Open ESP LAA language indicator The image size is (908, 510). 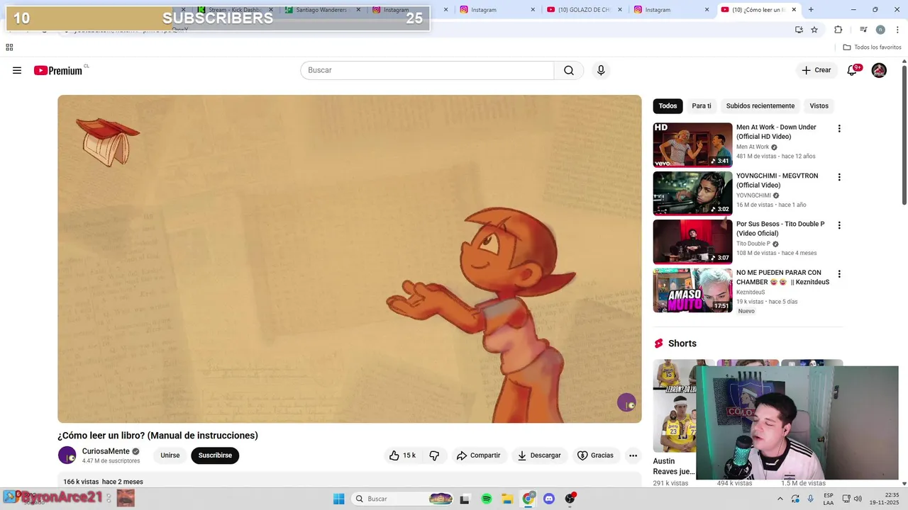tap(829, 499)
